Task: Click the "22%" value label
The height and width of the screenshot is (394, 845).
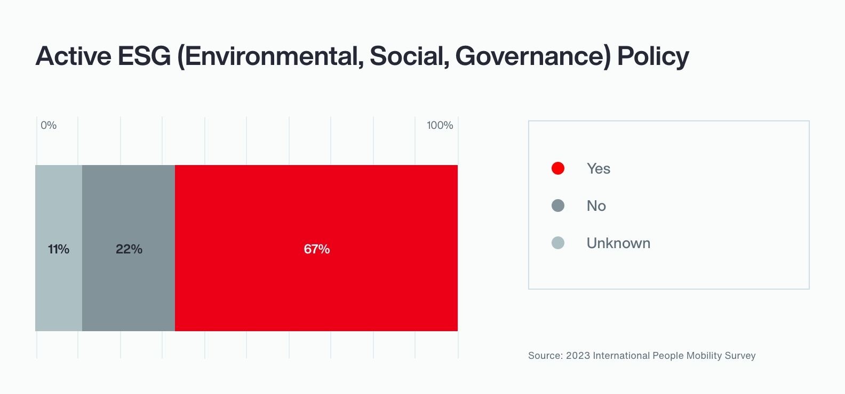Action: (x=129, y=249)
